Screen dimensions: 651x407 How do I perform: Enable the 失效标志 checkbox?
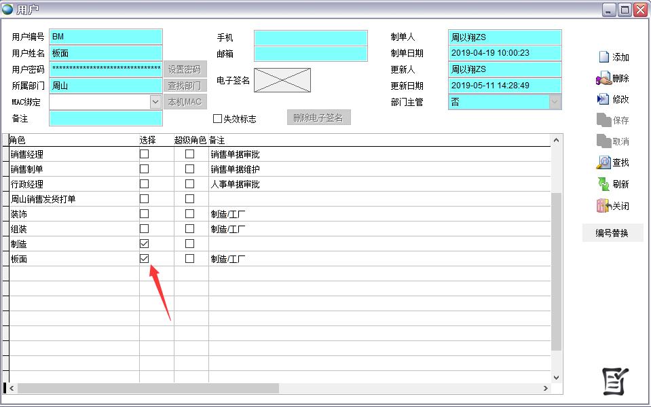[x=219, y=118]
